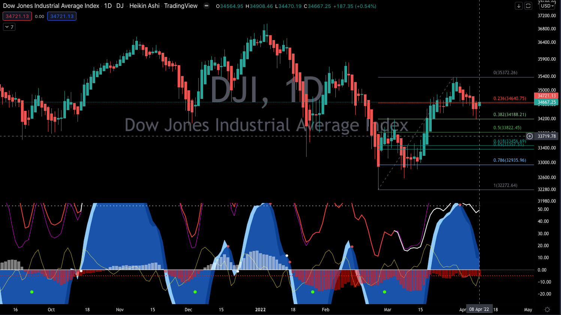
Task: Select the 0.236(34640.75) Fibonacci level label
Action: pyautogui.click(x=510, y=99)
